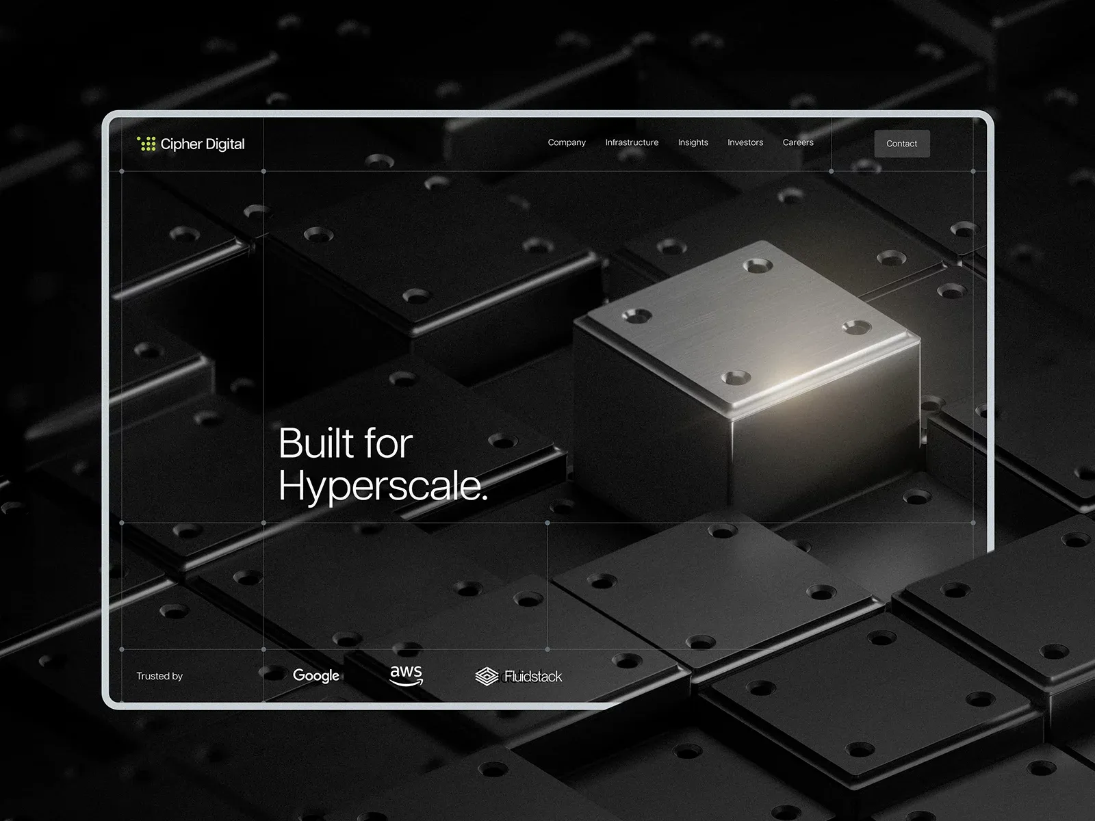This screenshot has height=821, width=1095.
Task: Open the Investors nav link
Action: (745, 142)
